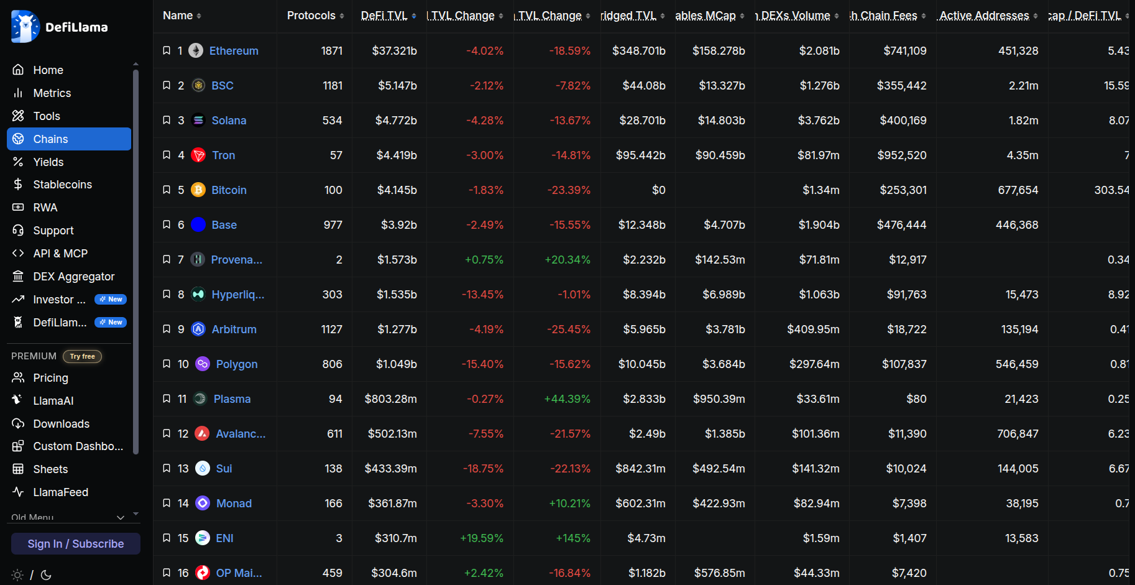Click the Ethereum chain icon
This screenshot has width=1135, height=585.
[196, 50]
